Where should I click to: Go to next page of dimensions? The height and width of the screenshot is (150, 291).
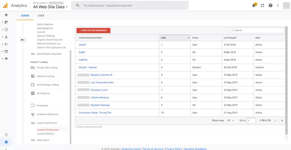[282, 121]
